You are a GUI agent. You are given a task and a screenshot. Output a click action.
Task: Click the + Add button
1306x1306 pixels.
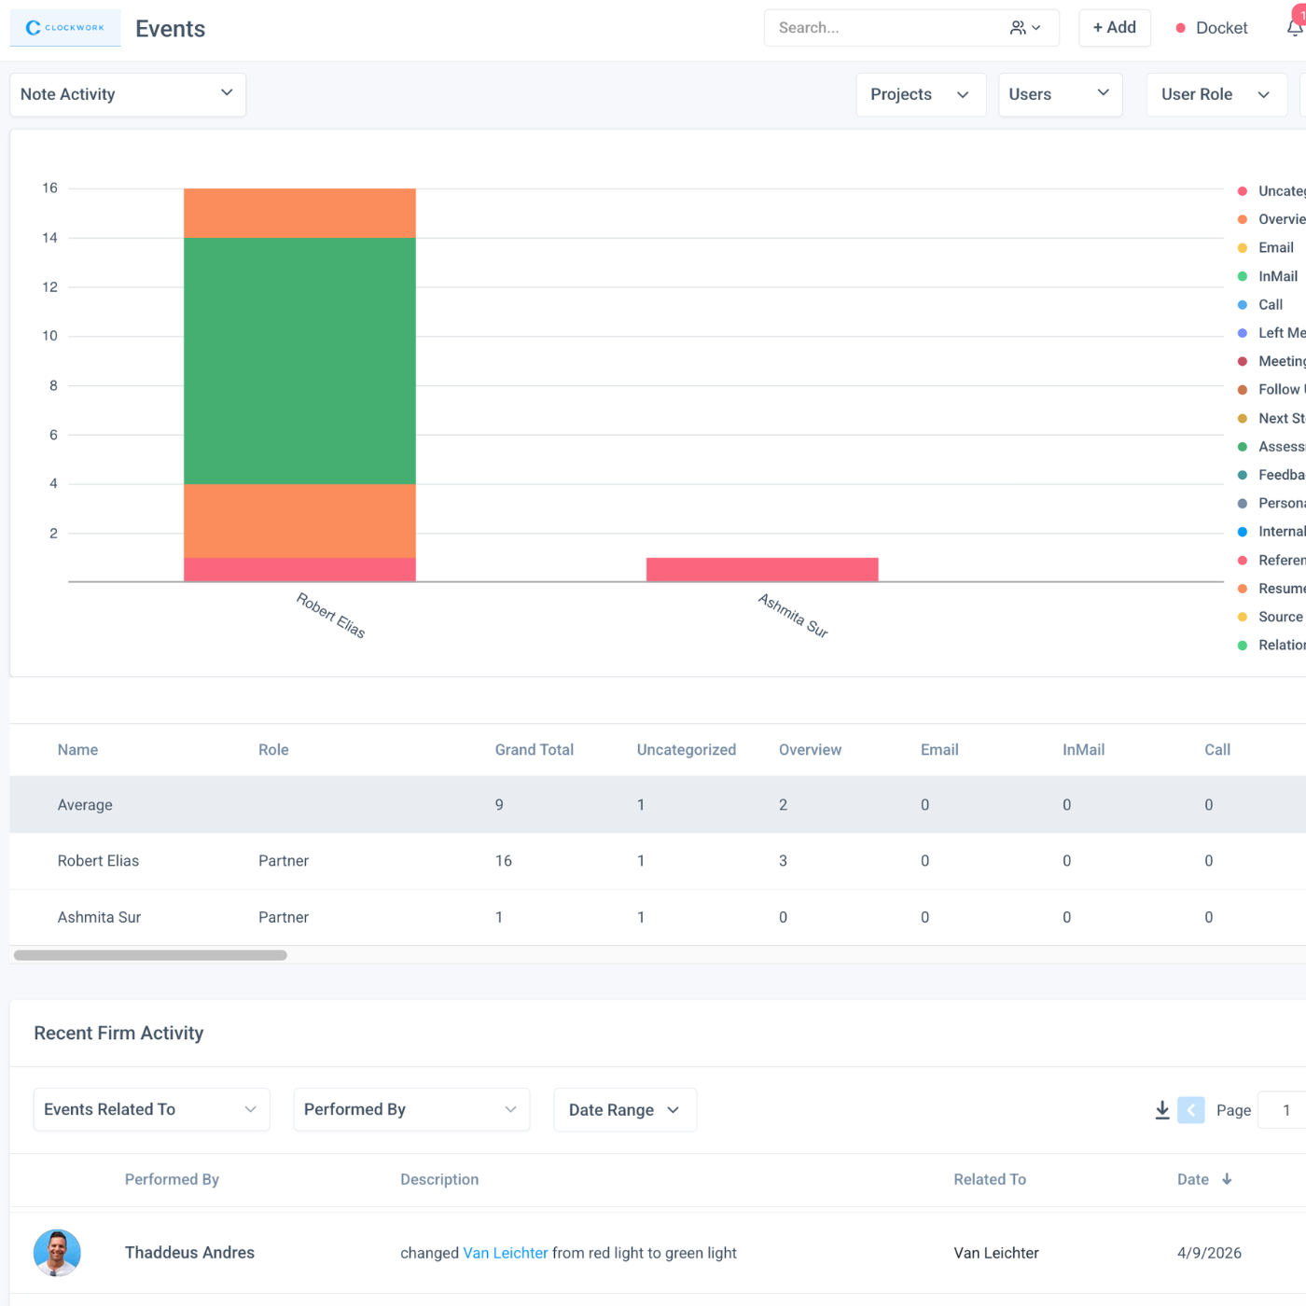pos(1114,28)
